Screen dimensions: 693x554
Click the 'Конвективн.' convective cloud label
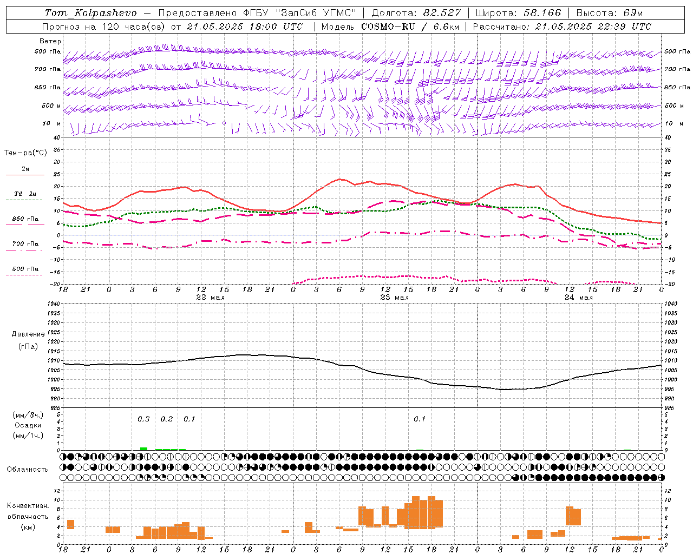click(x=28, y=506)
